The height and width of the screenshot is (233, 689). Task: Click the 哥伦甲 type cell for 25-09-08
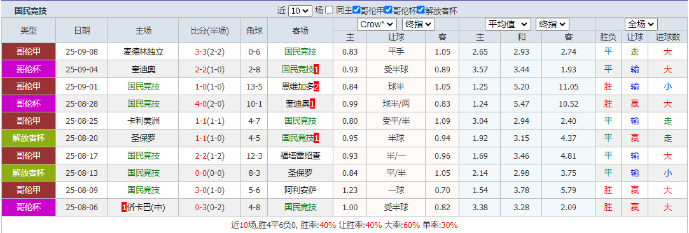coord(29,52)
